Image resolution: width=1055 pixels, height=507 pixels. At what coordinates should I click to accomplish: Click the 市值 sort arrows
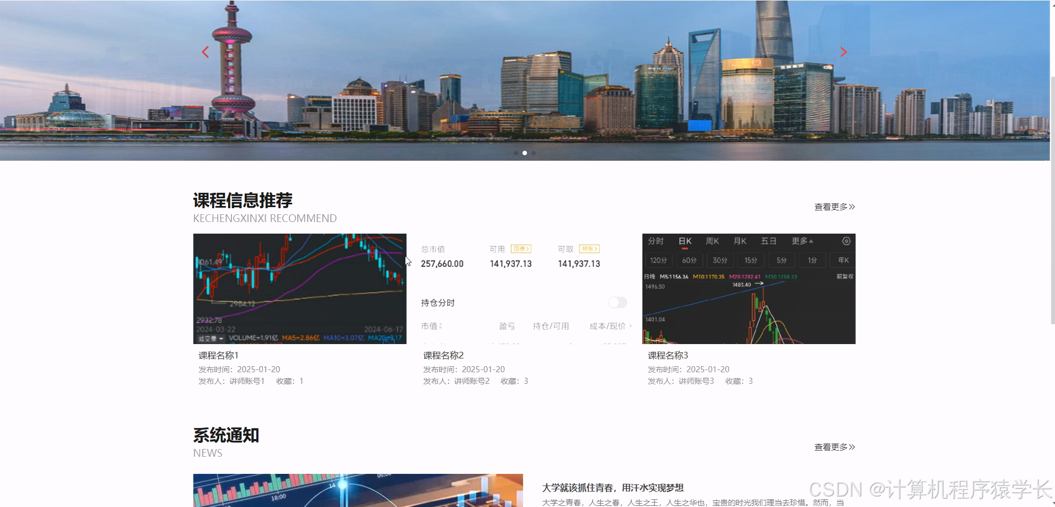440,326
